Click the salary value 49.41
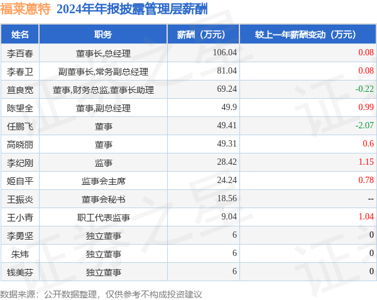377x300 pixels. click(227, 125)
